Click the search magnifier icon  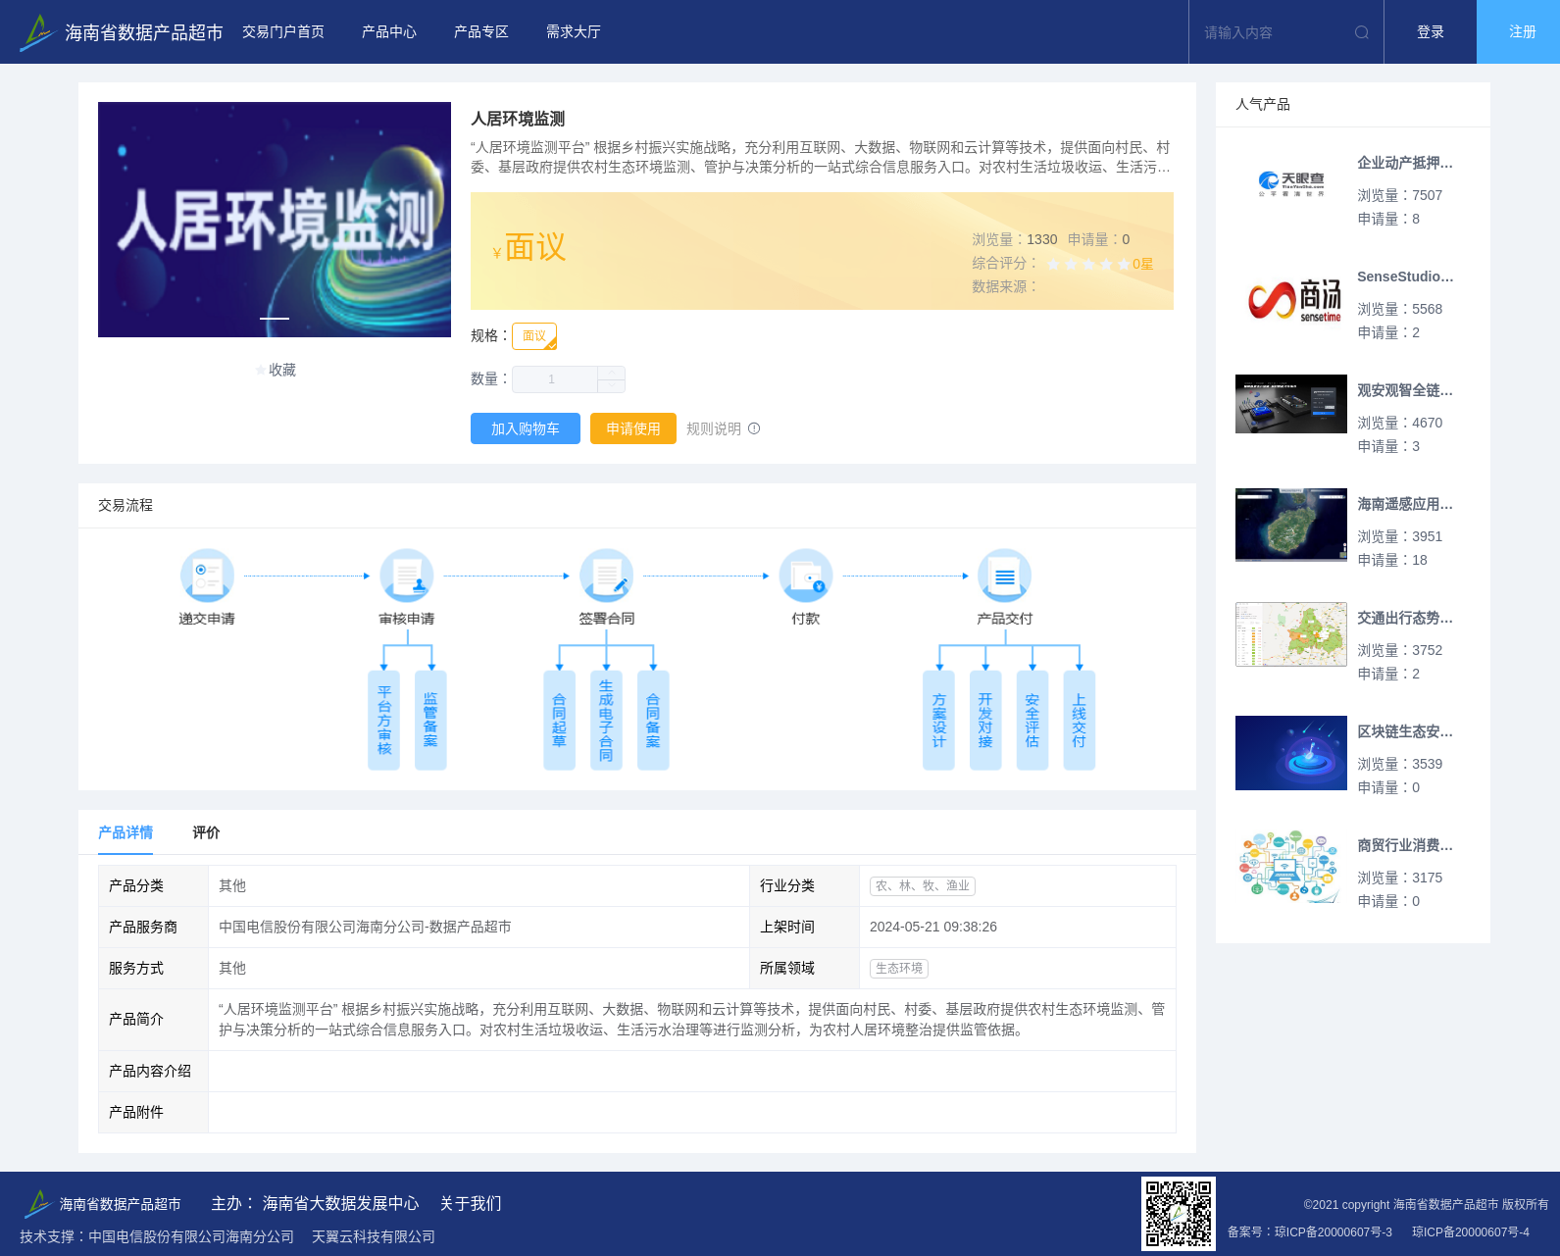pyautogui.click(x=1361, y=32)
